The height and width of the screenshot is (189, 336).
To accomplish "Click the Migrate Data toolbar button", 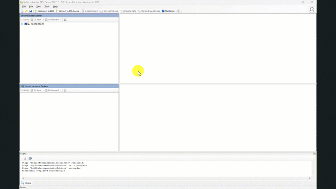I will click(x=128, y=11).
